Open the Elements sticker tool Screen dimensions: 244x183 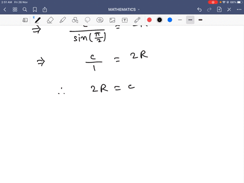pos(100,20)
